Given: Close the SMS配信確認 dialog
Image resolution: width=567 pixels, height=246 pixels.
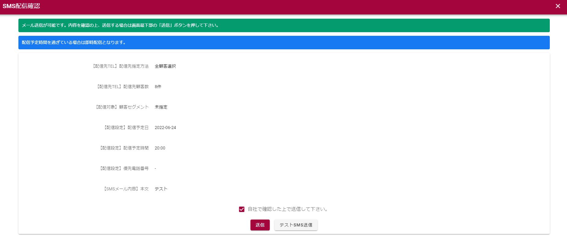Looking at the screenshot, I should coord(558,6).
